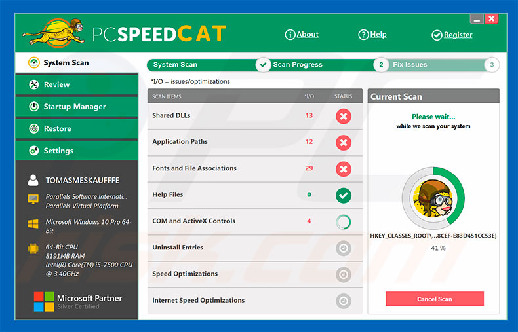The height and width of the screenshot is (332, 518).
Task: Click the Windows logo icon in system info
Action: pos(33,224)
